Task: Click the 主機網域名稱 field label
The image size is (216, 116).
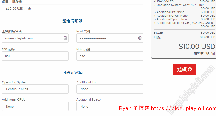Action: (x=12, y=31)
